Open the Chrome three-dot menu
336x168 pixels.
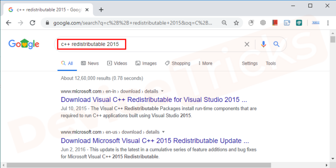pyautogui.click(x=328, y=23)
